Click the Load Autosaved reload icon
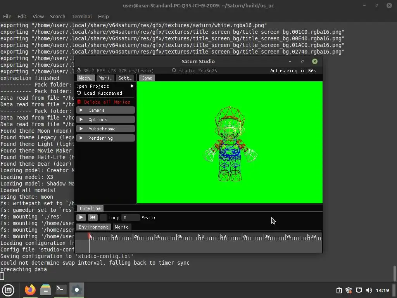The image size is (397, 298). pyautogui.click(x=79, y=93)
